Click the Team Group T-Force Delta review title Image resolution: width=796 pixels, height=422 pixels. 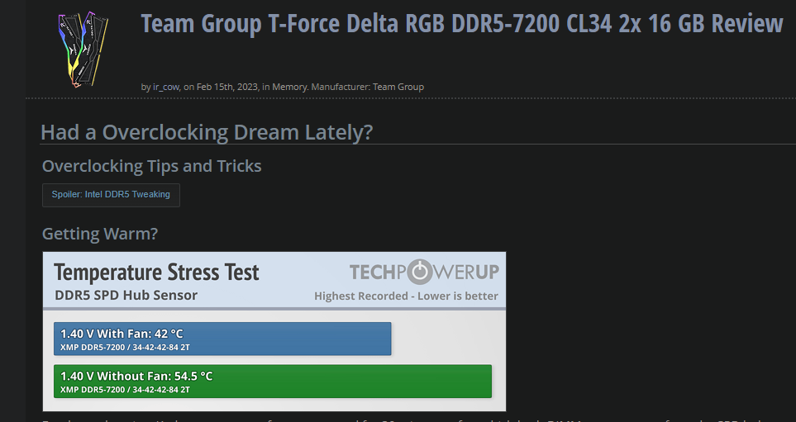point(461,24)
